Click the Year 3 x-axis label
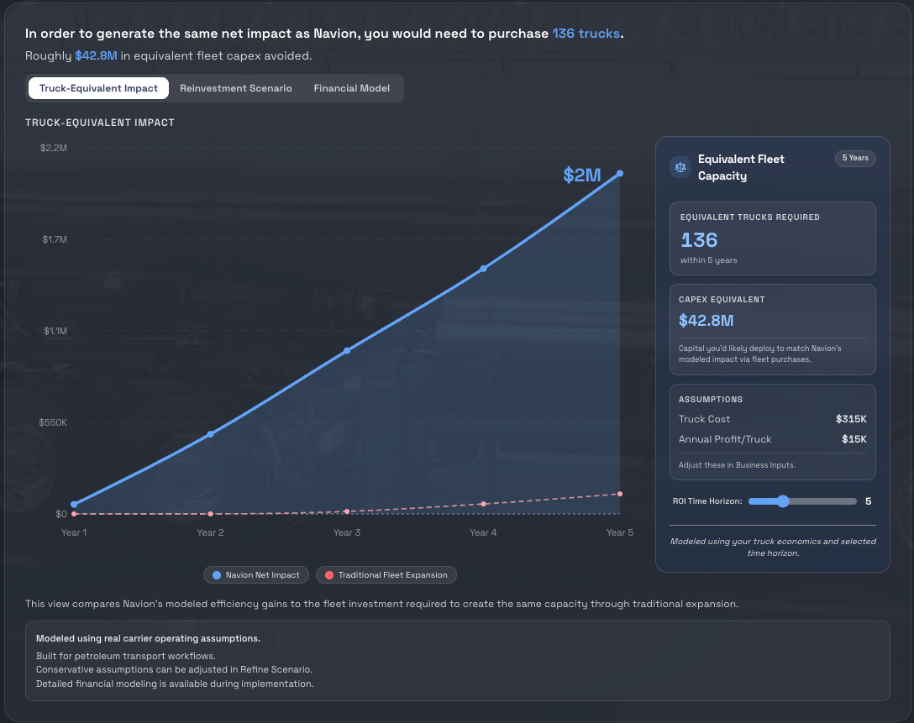The width and height of the screenshot is (914, 723). point(347,532)
